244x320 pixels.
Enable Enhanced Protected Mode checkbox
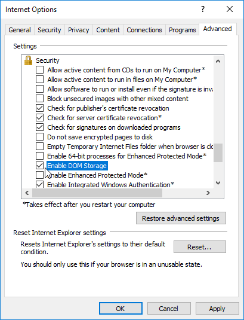39,175
